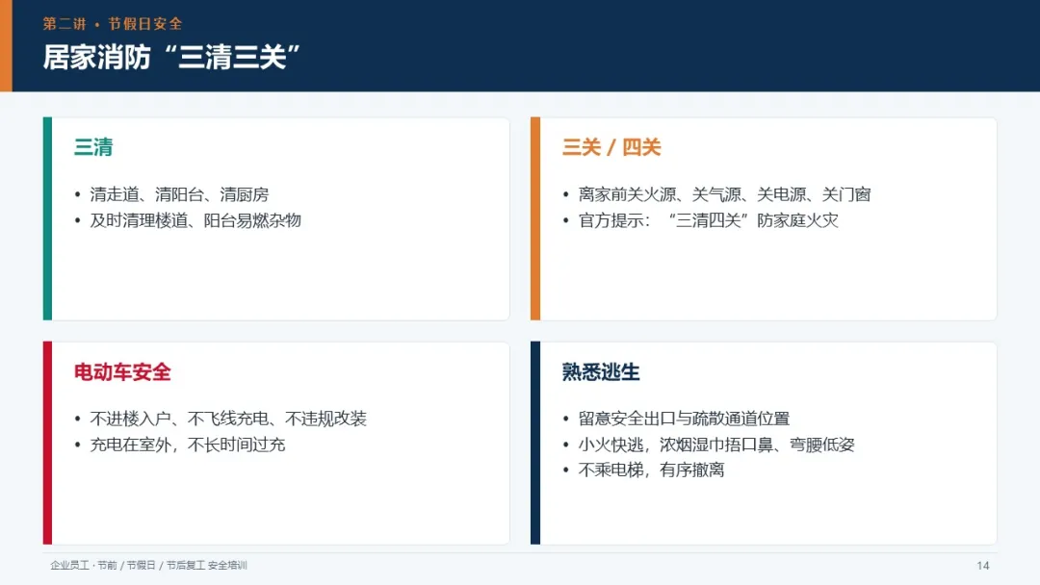The image size is (1040, 585).
Task: Click the 三清 card heading
Action: click(x=93, y=147)
